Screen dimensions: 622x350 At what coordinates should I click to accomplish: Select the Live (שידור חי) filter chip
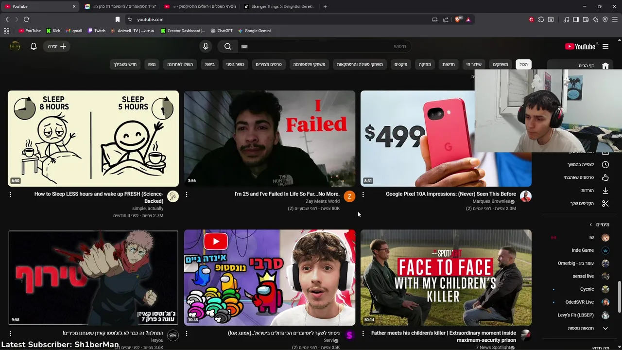point(474,64)
